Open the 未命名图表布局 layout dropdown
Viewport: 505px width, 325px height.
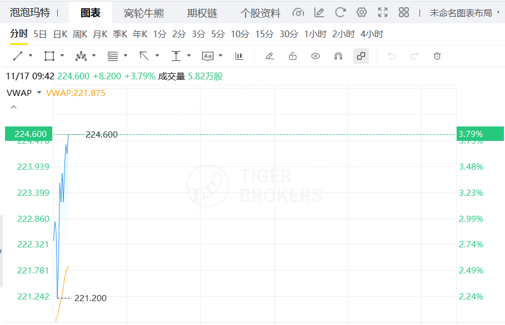(x=464, y=13)
